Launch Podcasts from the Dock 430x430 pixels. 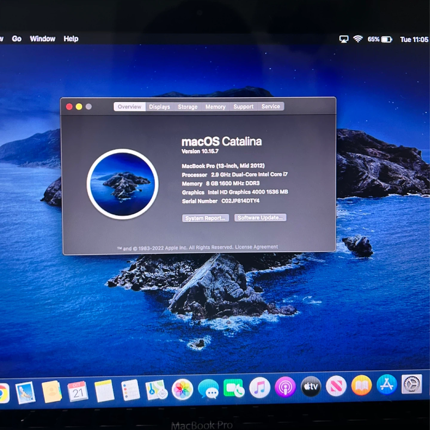point(285,387)
